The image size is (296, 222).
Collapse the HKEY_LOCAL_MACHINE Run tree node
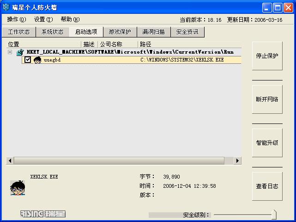pos(10,52)
